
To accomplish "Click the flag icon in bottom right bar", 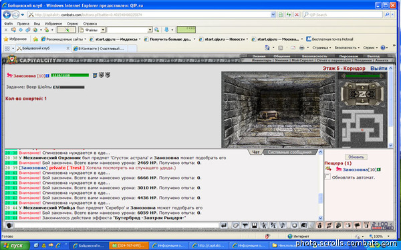I will 358,225.
